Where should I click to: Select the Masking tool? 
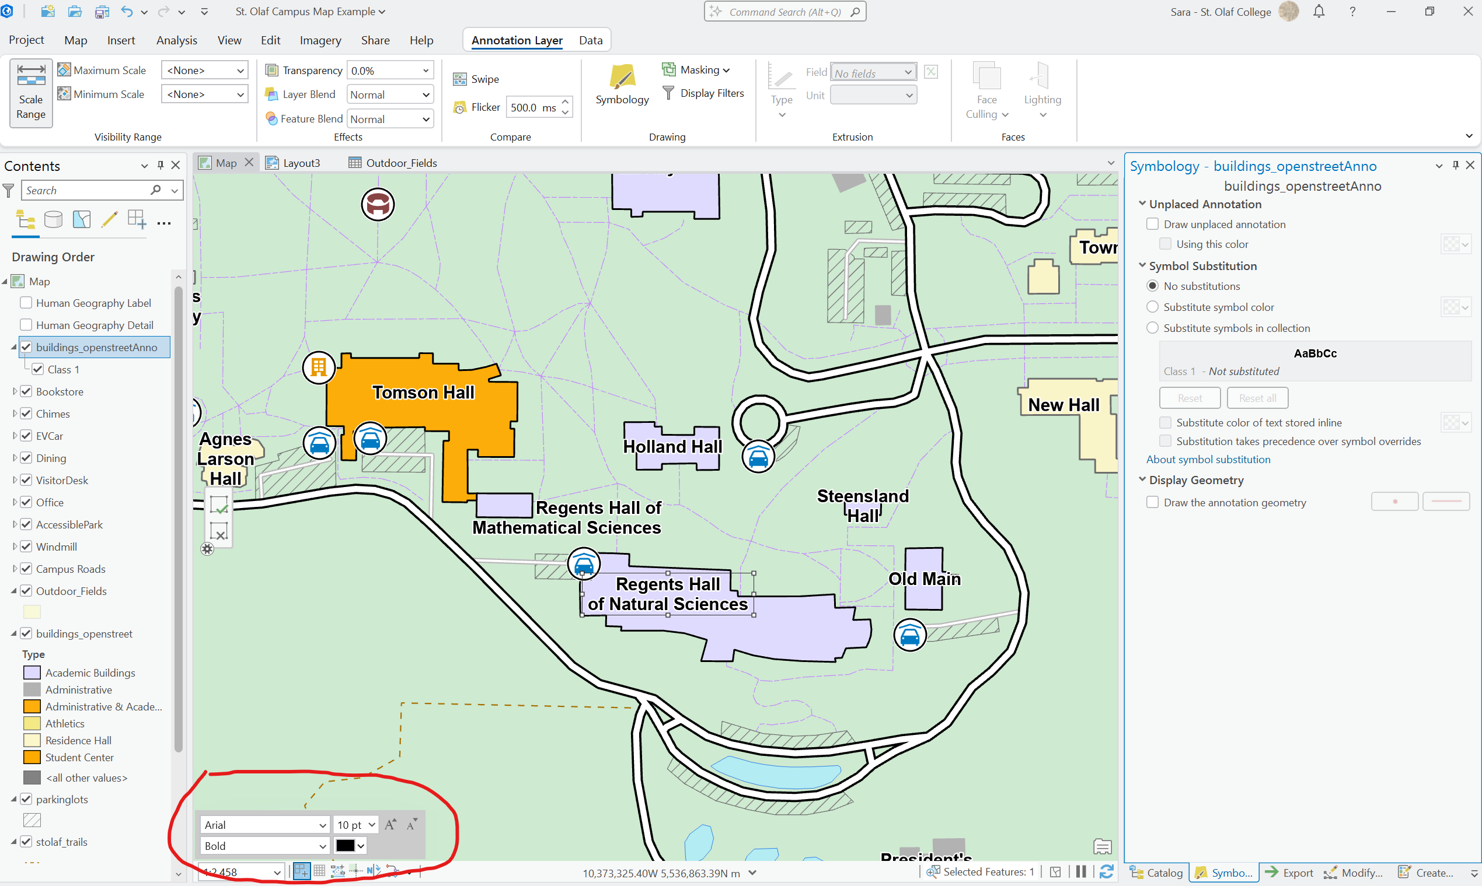[x=669, y=69]
